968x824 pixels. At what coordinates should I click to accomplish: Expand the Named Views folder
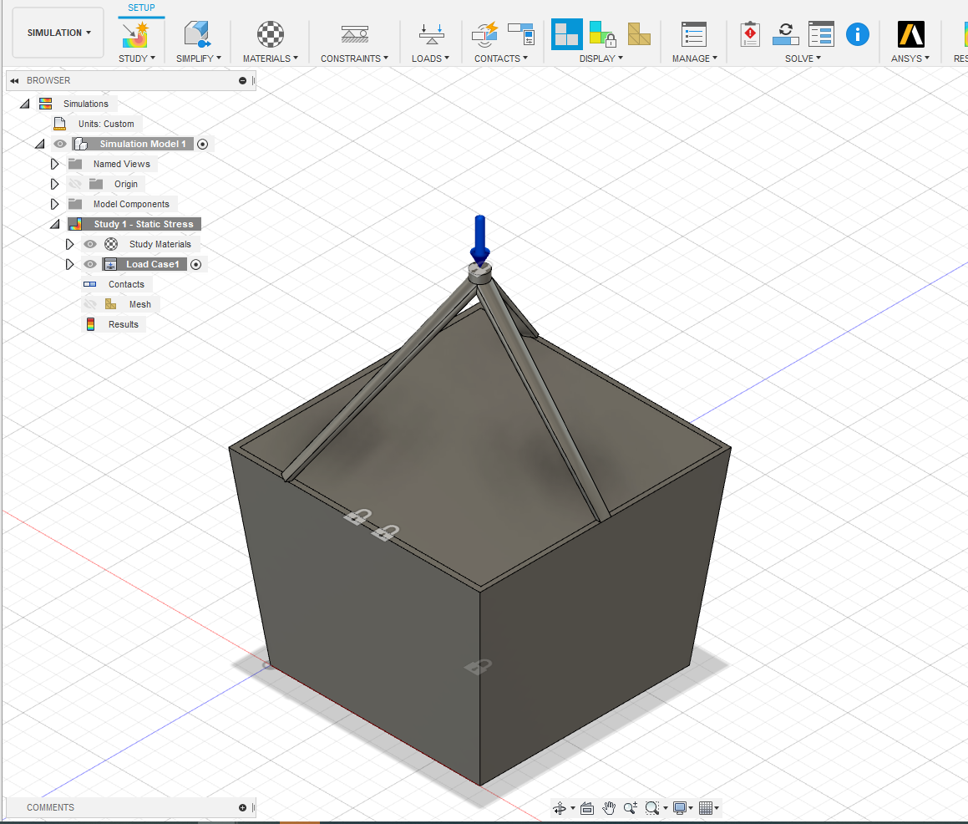click(x=54, y=163)
